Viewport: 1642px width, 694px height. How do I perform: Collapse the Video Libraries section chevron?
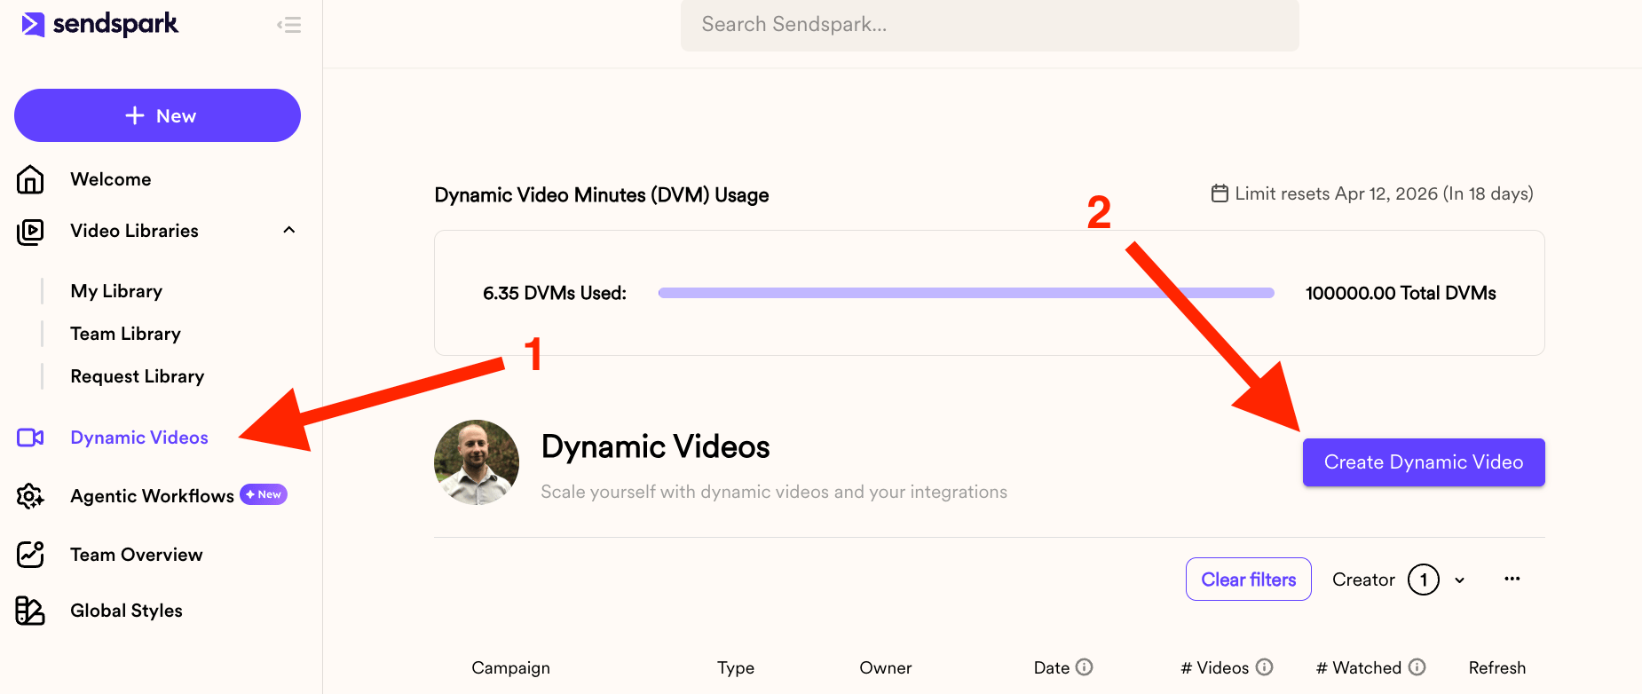(x=289, y=230)
